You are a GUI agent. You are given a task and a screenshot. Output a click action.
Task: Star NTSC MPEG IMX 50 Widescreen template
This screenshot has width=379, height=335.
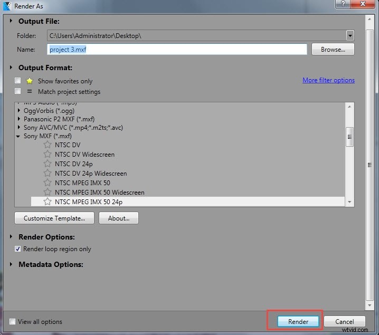click(x=48, y=192)
